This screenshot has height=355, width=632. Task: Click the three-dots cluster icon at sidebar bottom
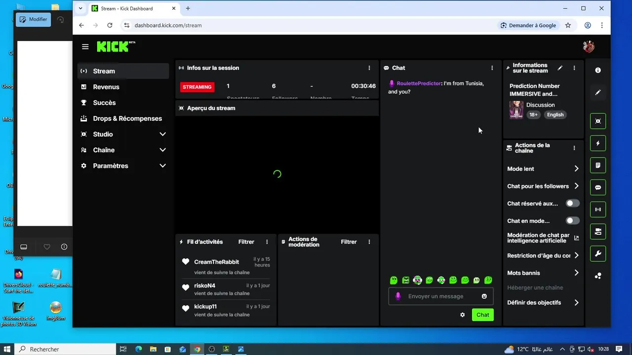598,276
